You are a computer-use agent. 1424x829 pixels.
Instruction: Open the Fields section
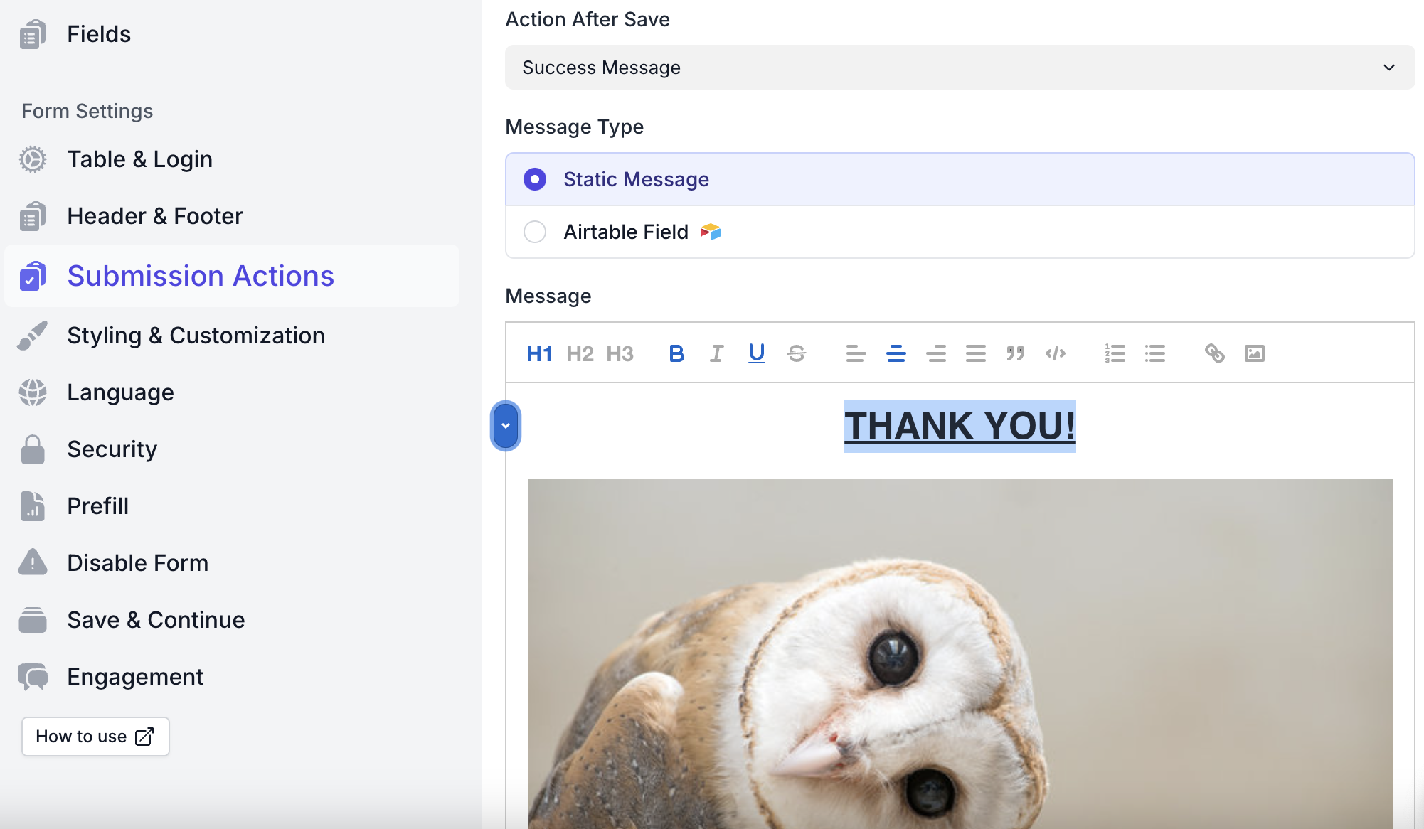coord(99,34)
